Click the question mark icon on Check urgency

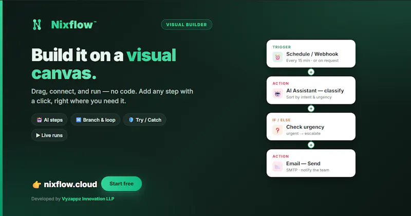[x=277, y=130]
